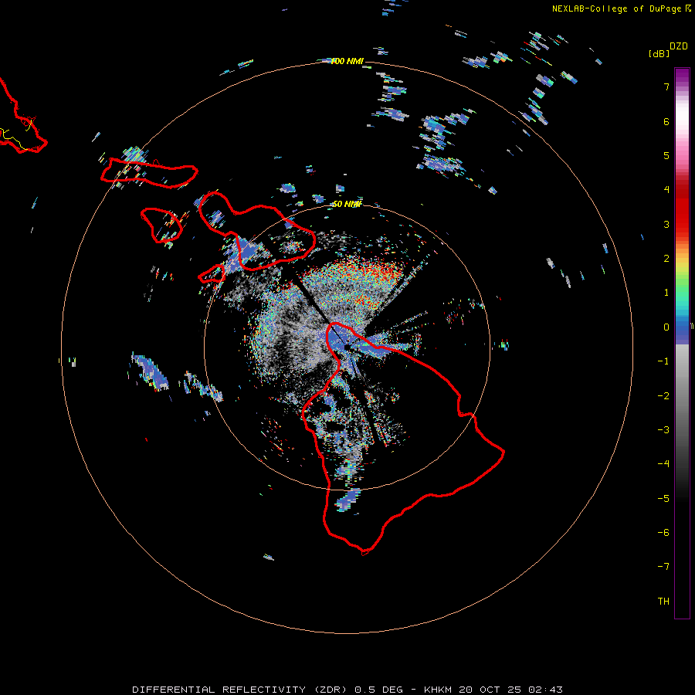Click the 1 value on the color scale

[x=666, y=293]
